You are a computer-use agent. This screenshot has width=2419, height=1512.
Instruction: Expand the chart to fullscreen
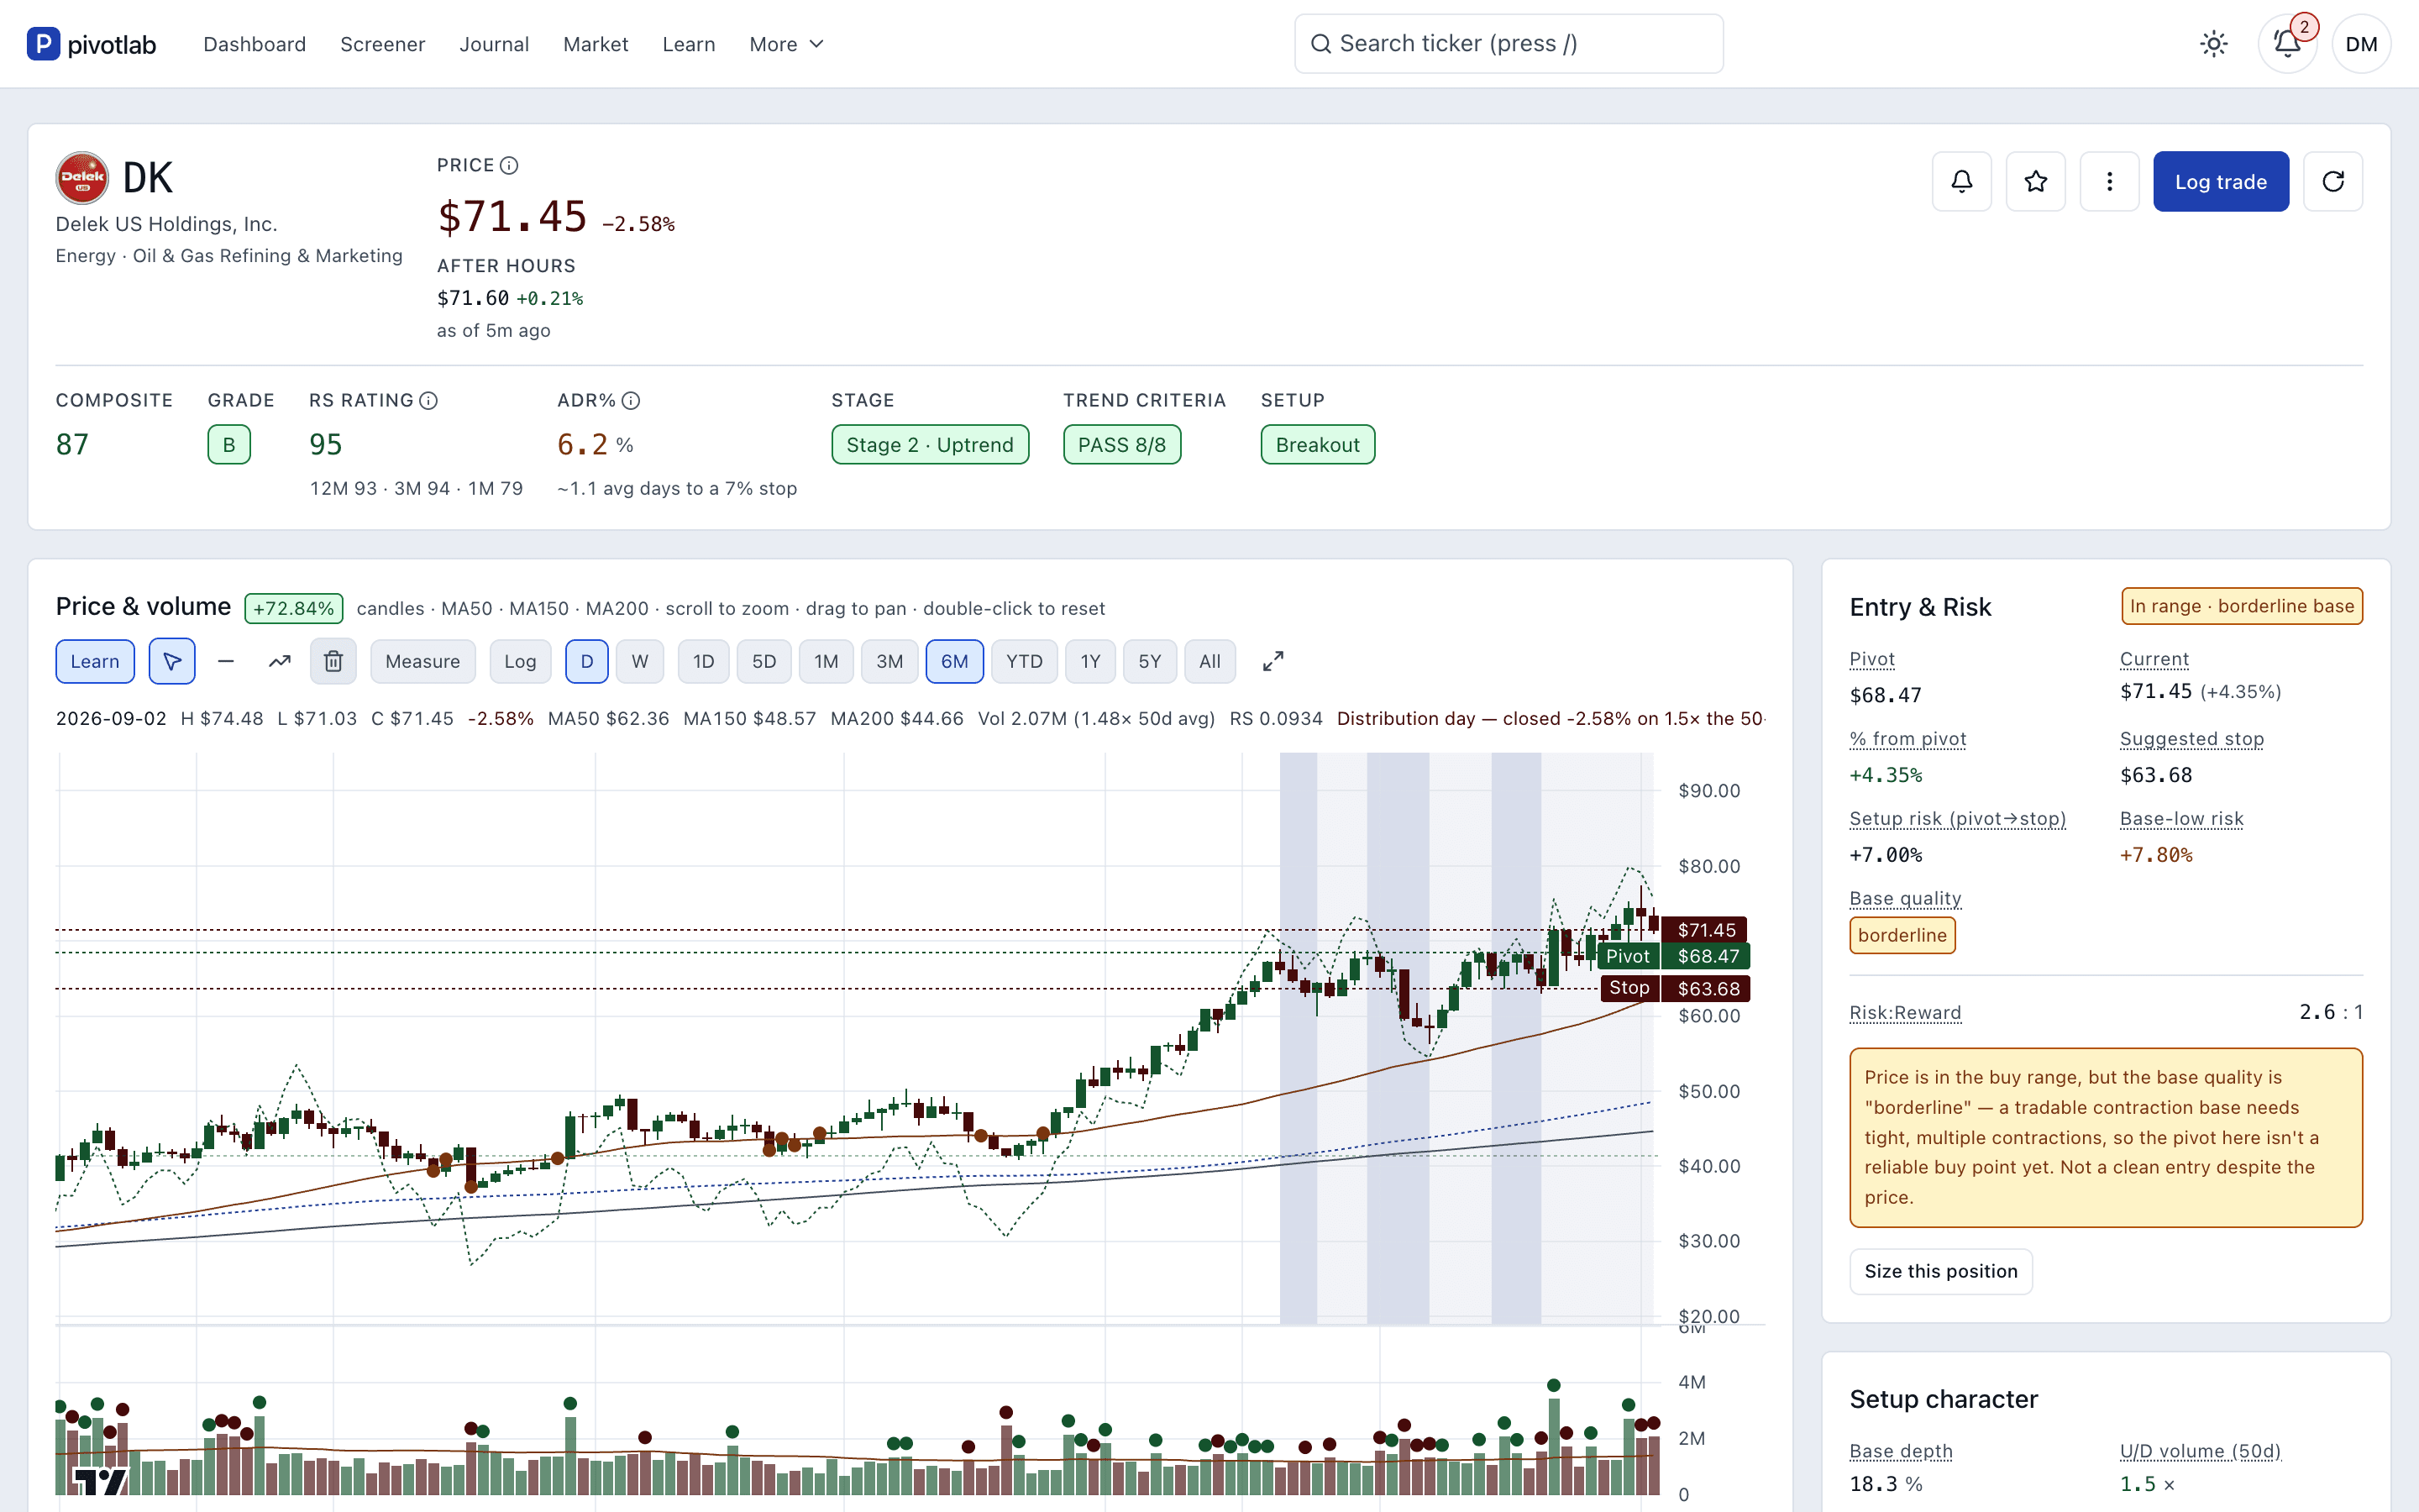click(1272, 661)
